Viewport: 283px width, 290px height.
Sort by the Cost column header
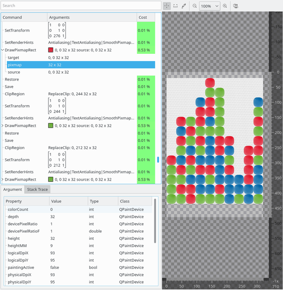click(x=146, y=17)
